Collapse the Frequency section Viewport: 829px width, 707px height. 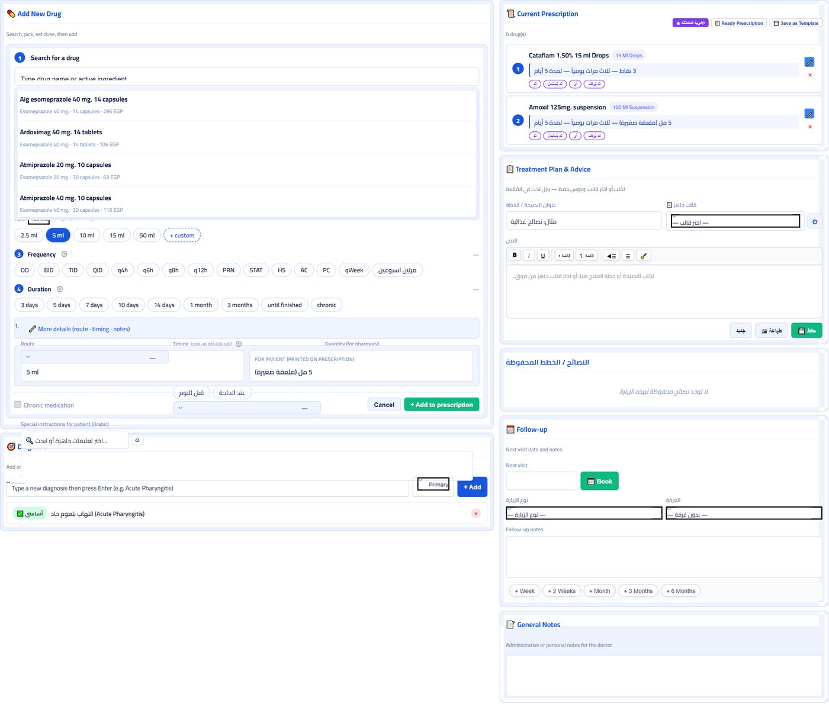[x=476, y=254]
